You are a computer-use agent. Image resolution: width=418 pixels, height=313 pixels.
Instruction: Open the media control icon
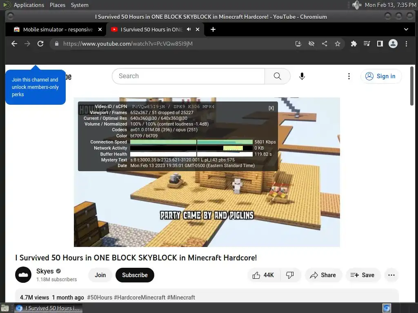pos(367,44)
